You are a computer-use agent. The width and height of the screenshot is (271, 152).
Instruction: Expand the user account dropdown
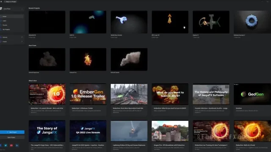coord(22,9)
